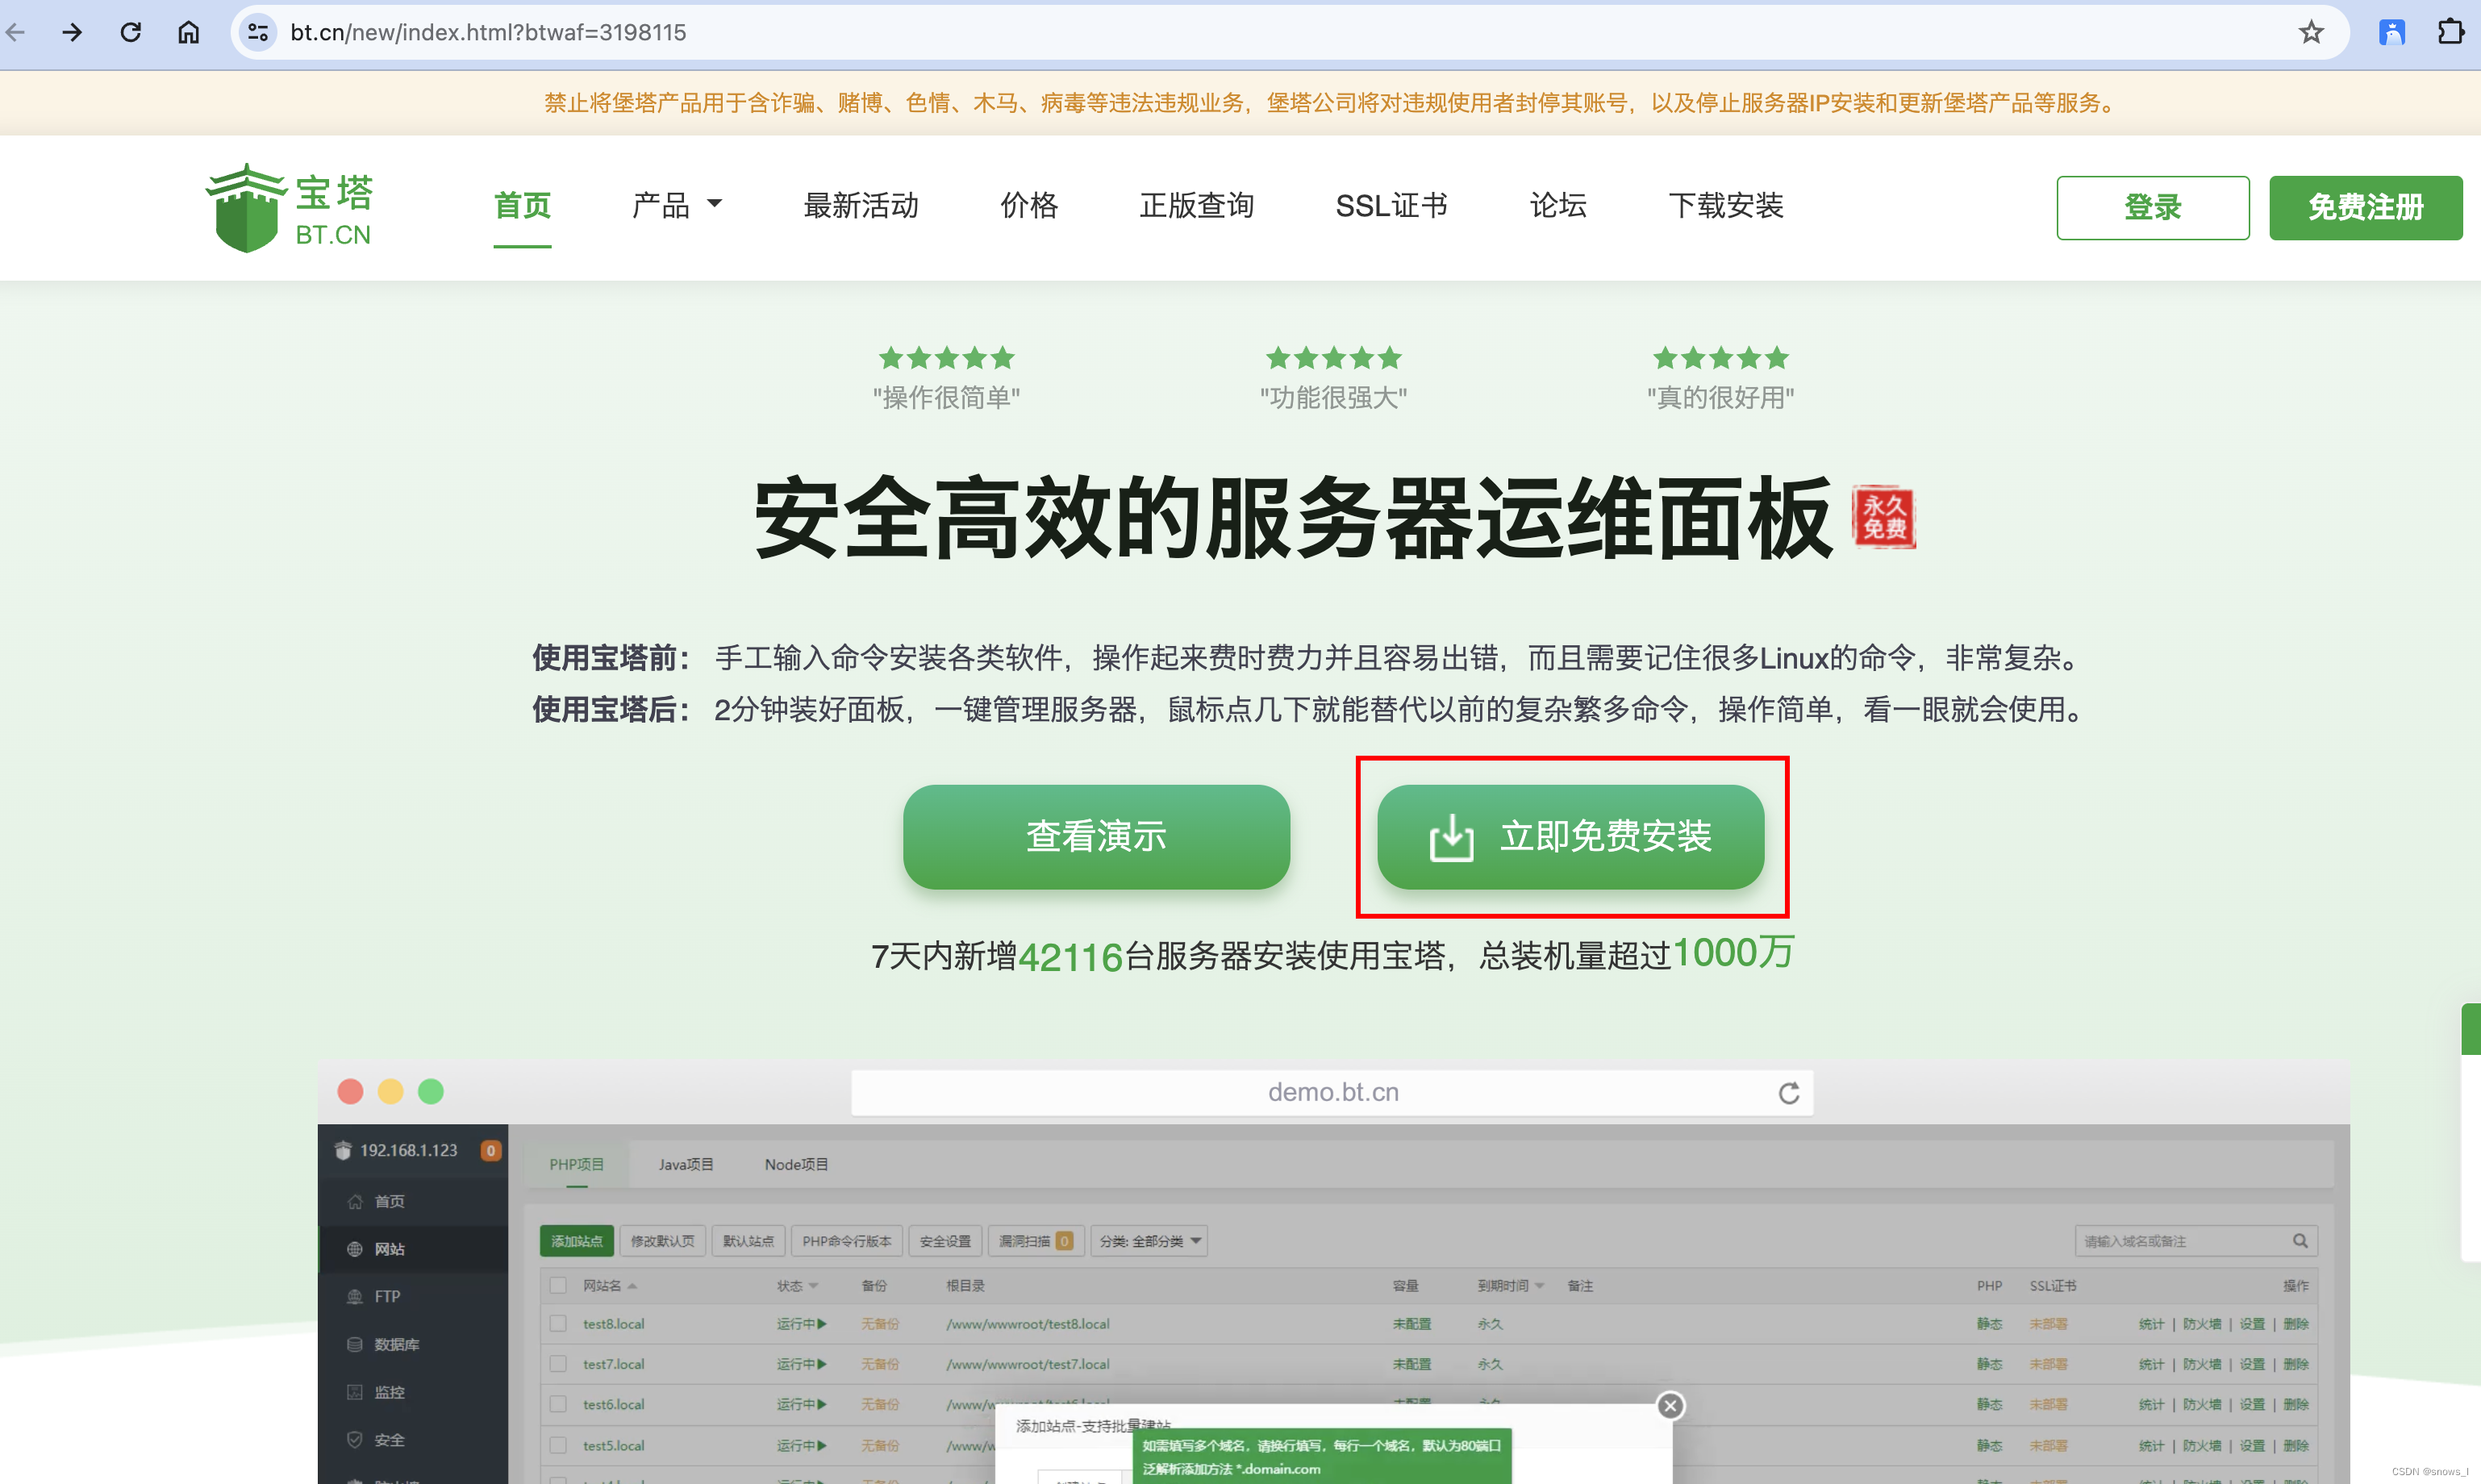Click the PHP命令行版本 button
The width and height of the screenshot is (2481, 1484).
point(847,1241)
